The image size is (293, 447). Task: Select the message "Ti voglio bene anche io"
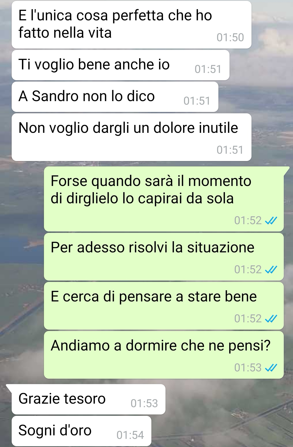pos(120,65)
